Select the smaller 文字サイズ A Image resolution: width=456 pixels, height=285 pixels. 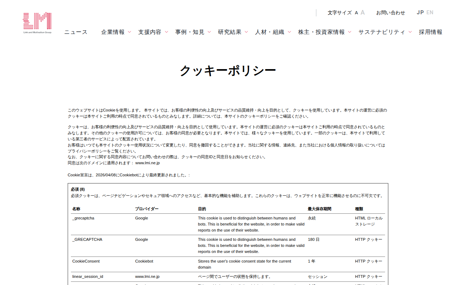pyautogui.click(x=356, y=13)
